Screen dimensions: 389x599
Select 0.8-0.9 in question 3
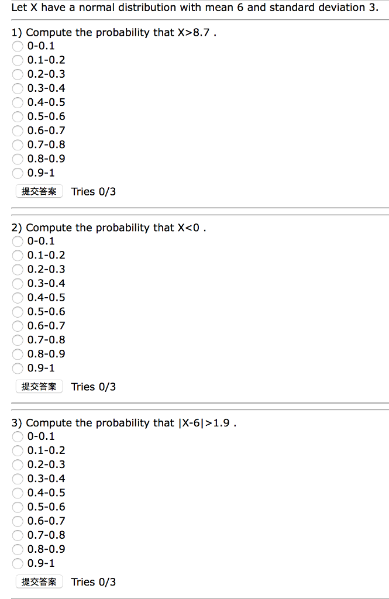[x=18, y=549]
